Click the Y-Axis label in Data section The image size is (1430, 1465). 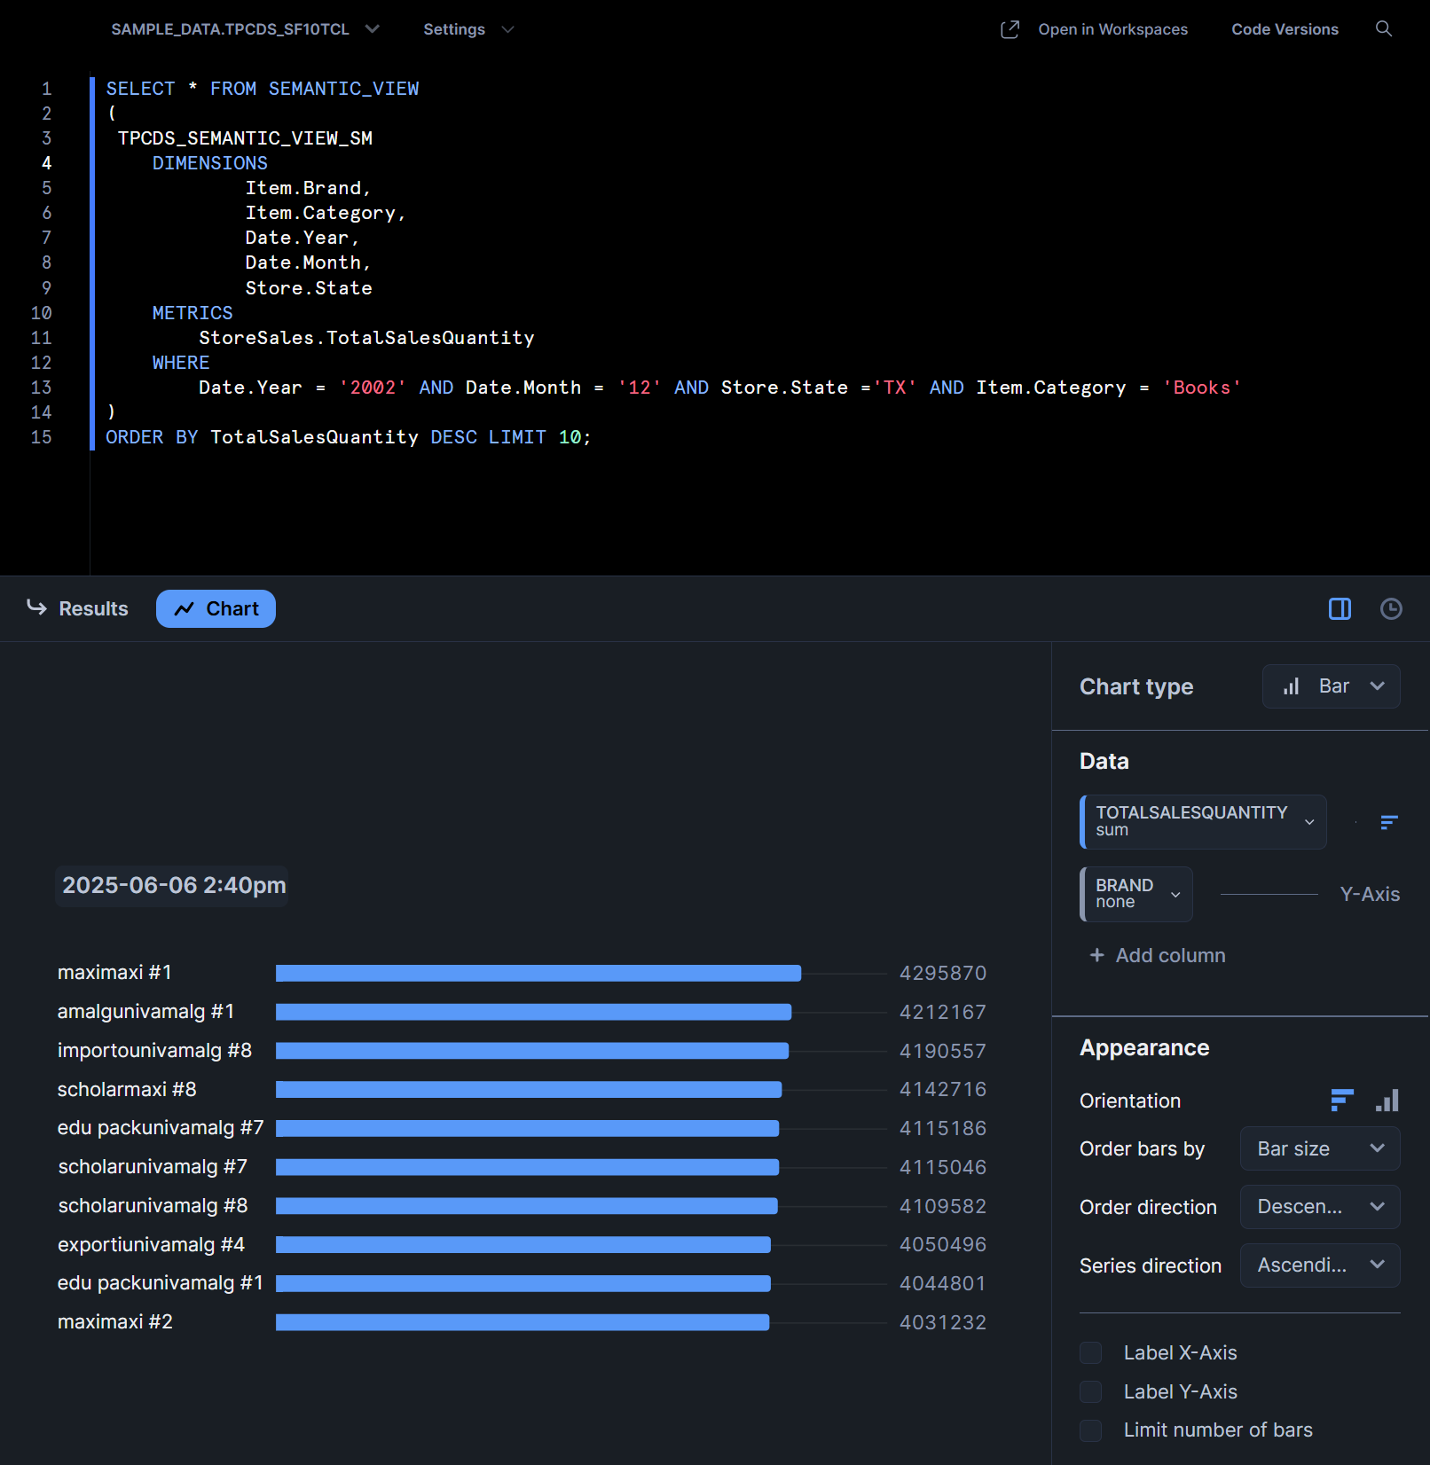point(1370,894)
